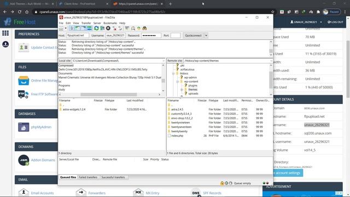Select the astra.2.4.5 remote folder
350x197 pixels.
click(177, 109)
